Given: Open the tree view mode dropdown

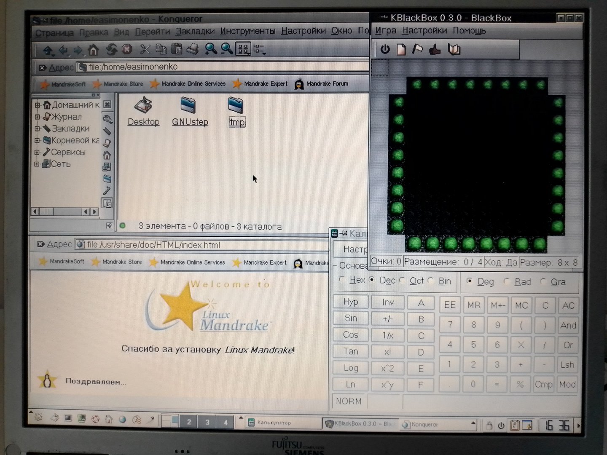Looking at the screenshot, I should pos(259,50).
